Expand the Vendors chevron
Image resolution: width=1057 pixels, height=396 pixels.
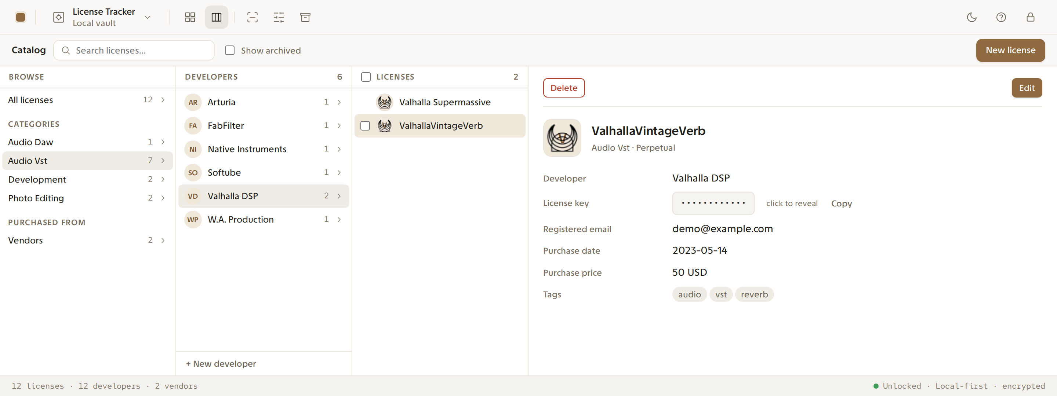point(163,240)
